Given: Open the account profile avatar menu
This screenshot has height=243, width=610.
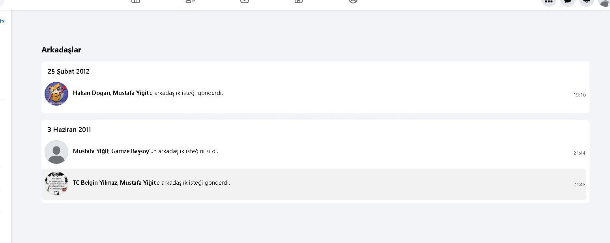Looking at the screenshot, I should (604, 2).
